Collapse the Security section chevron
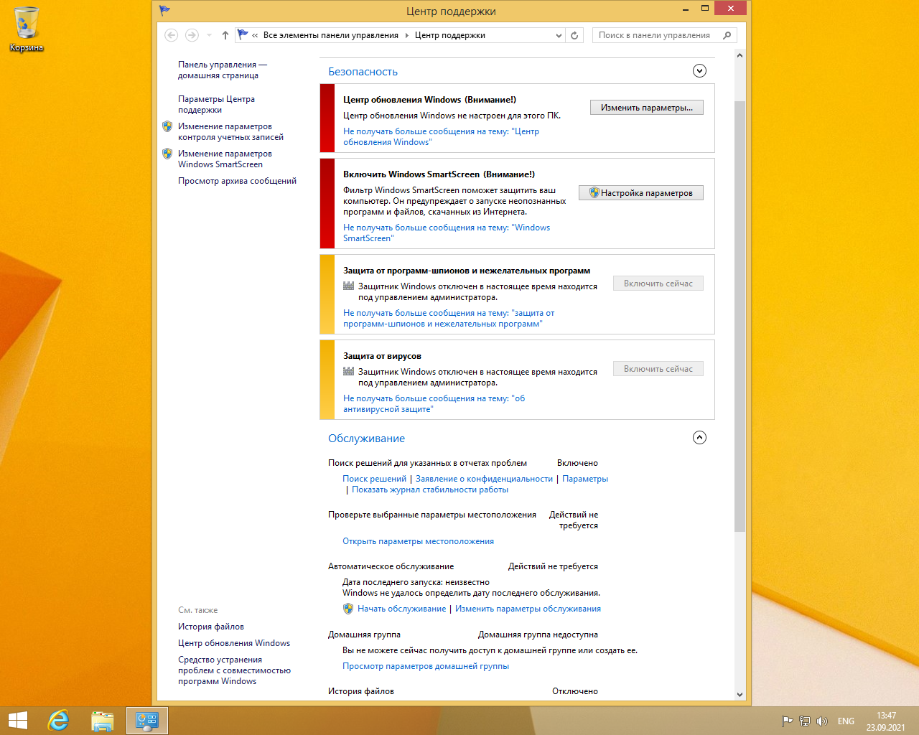The width and height of the screenshot is (919, 735). (699, 70)
